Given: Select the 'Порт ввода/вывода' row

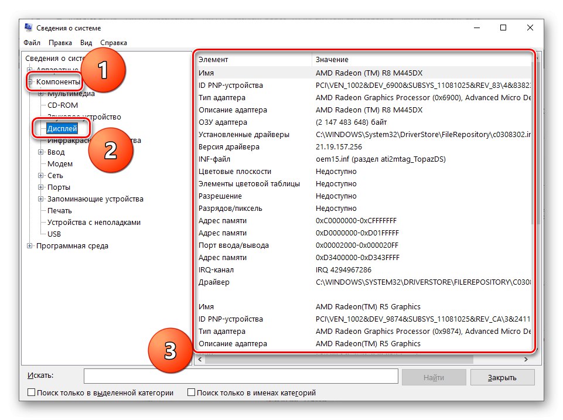Looking at the screenshot, I should (x=364, y=245).
